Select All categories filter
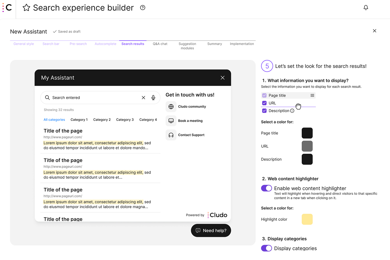Screen dimensions: 390x260 coord(54,120)
